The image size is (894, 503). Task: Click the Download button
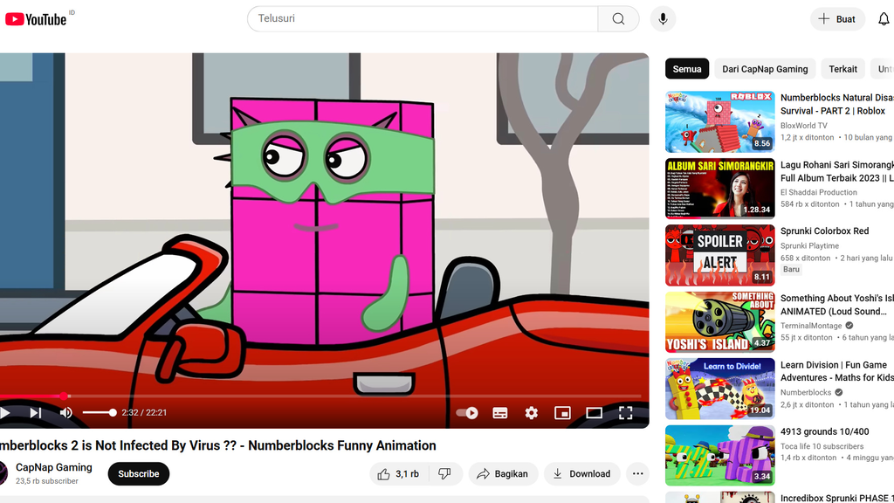coord(581,474)
